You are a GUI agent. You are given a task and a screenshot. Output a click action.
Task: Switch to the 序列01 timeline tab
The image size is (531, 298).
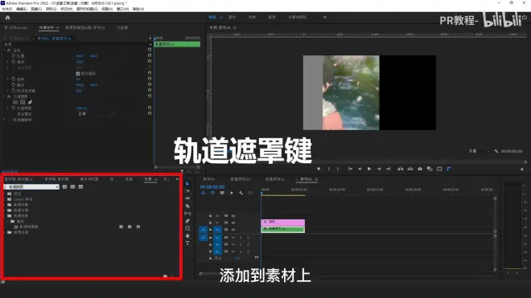pos(208,179)
